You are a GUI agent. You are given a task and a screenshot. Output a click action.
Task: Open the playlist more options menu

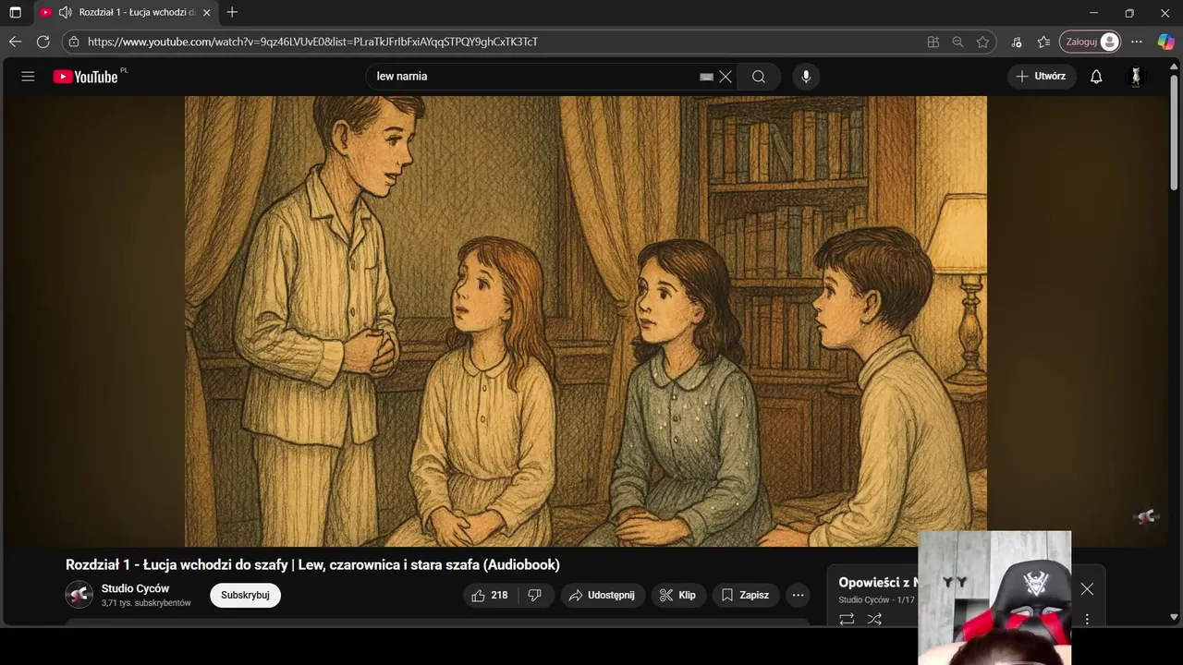click(x=1087, y=620)
